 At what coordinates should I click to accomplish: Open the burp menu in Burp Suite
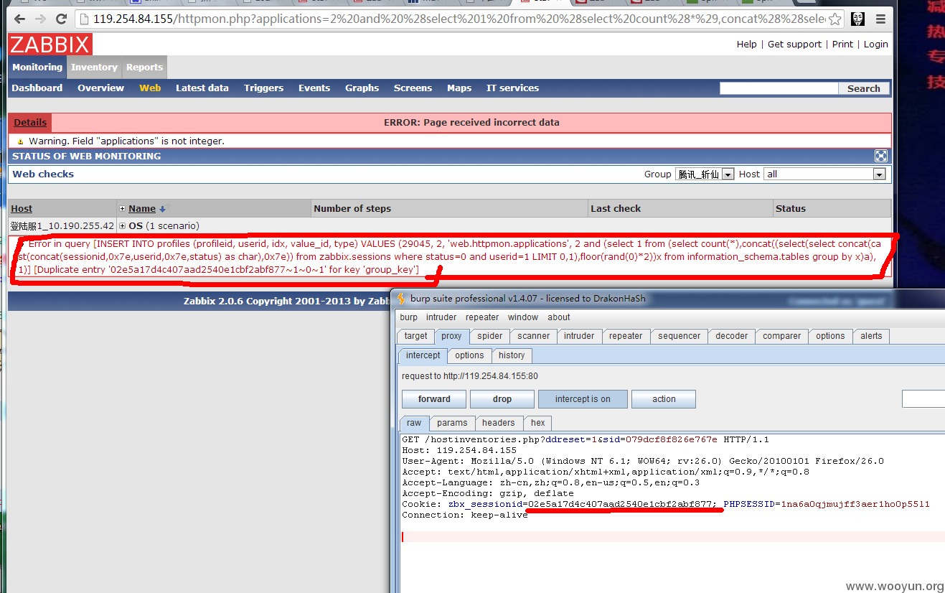tap(408, 317)
